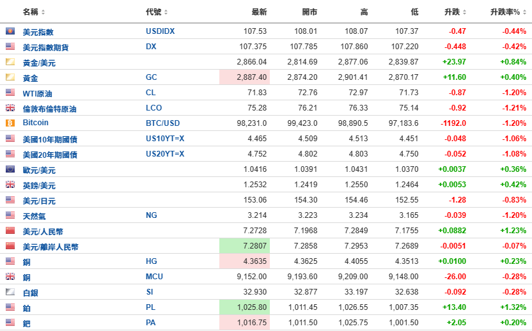
Task: Click the China flag beside 美元/人民幣
Action: pos(10,230)
